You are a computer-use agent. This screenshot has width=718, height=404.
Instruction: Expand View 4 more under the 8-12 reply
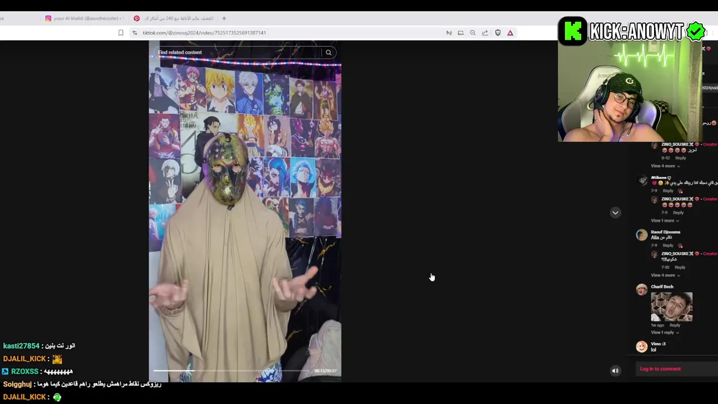click(665, 166)
